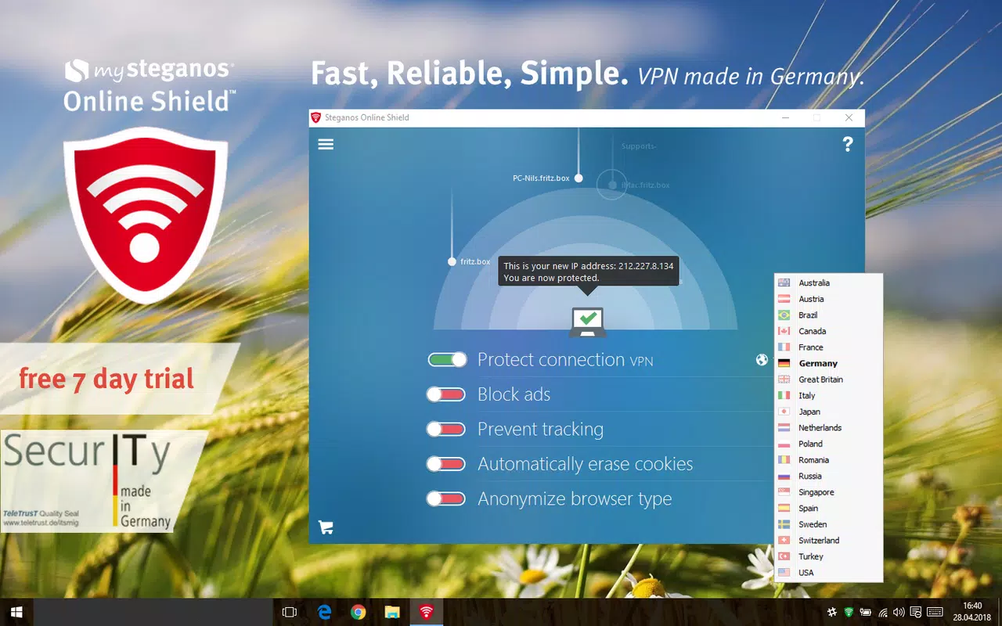Choose Great Britain from the list
1002x626 pixels.
[x=828, y=380]
